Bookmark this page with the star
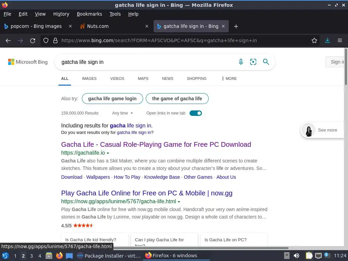The height and width of the screenshot is (261, 348). (314, 41)
